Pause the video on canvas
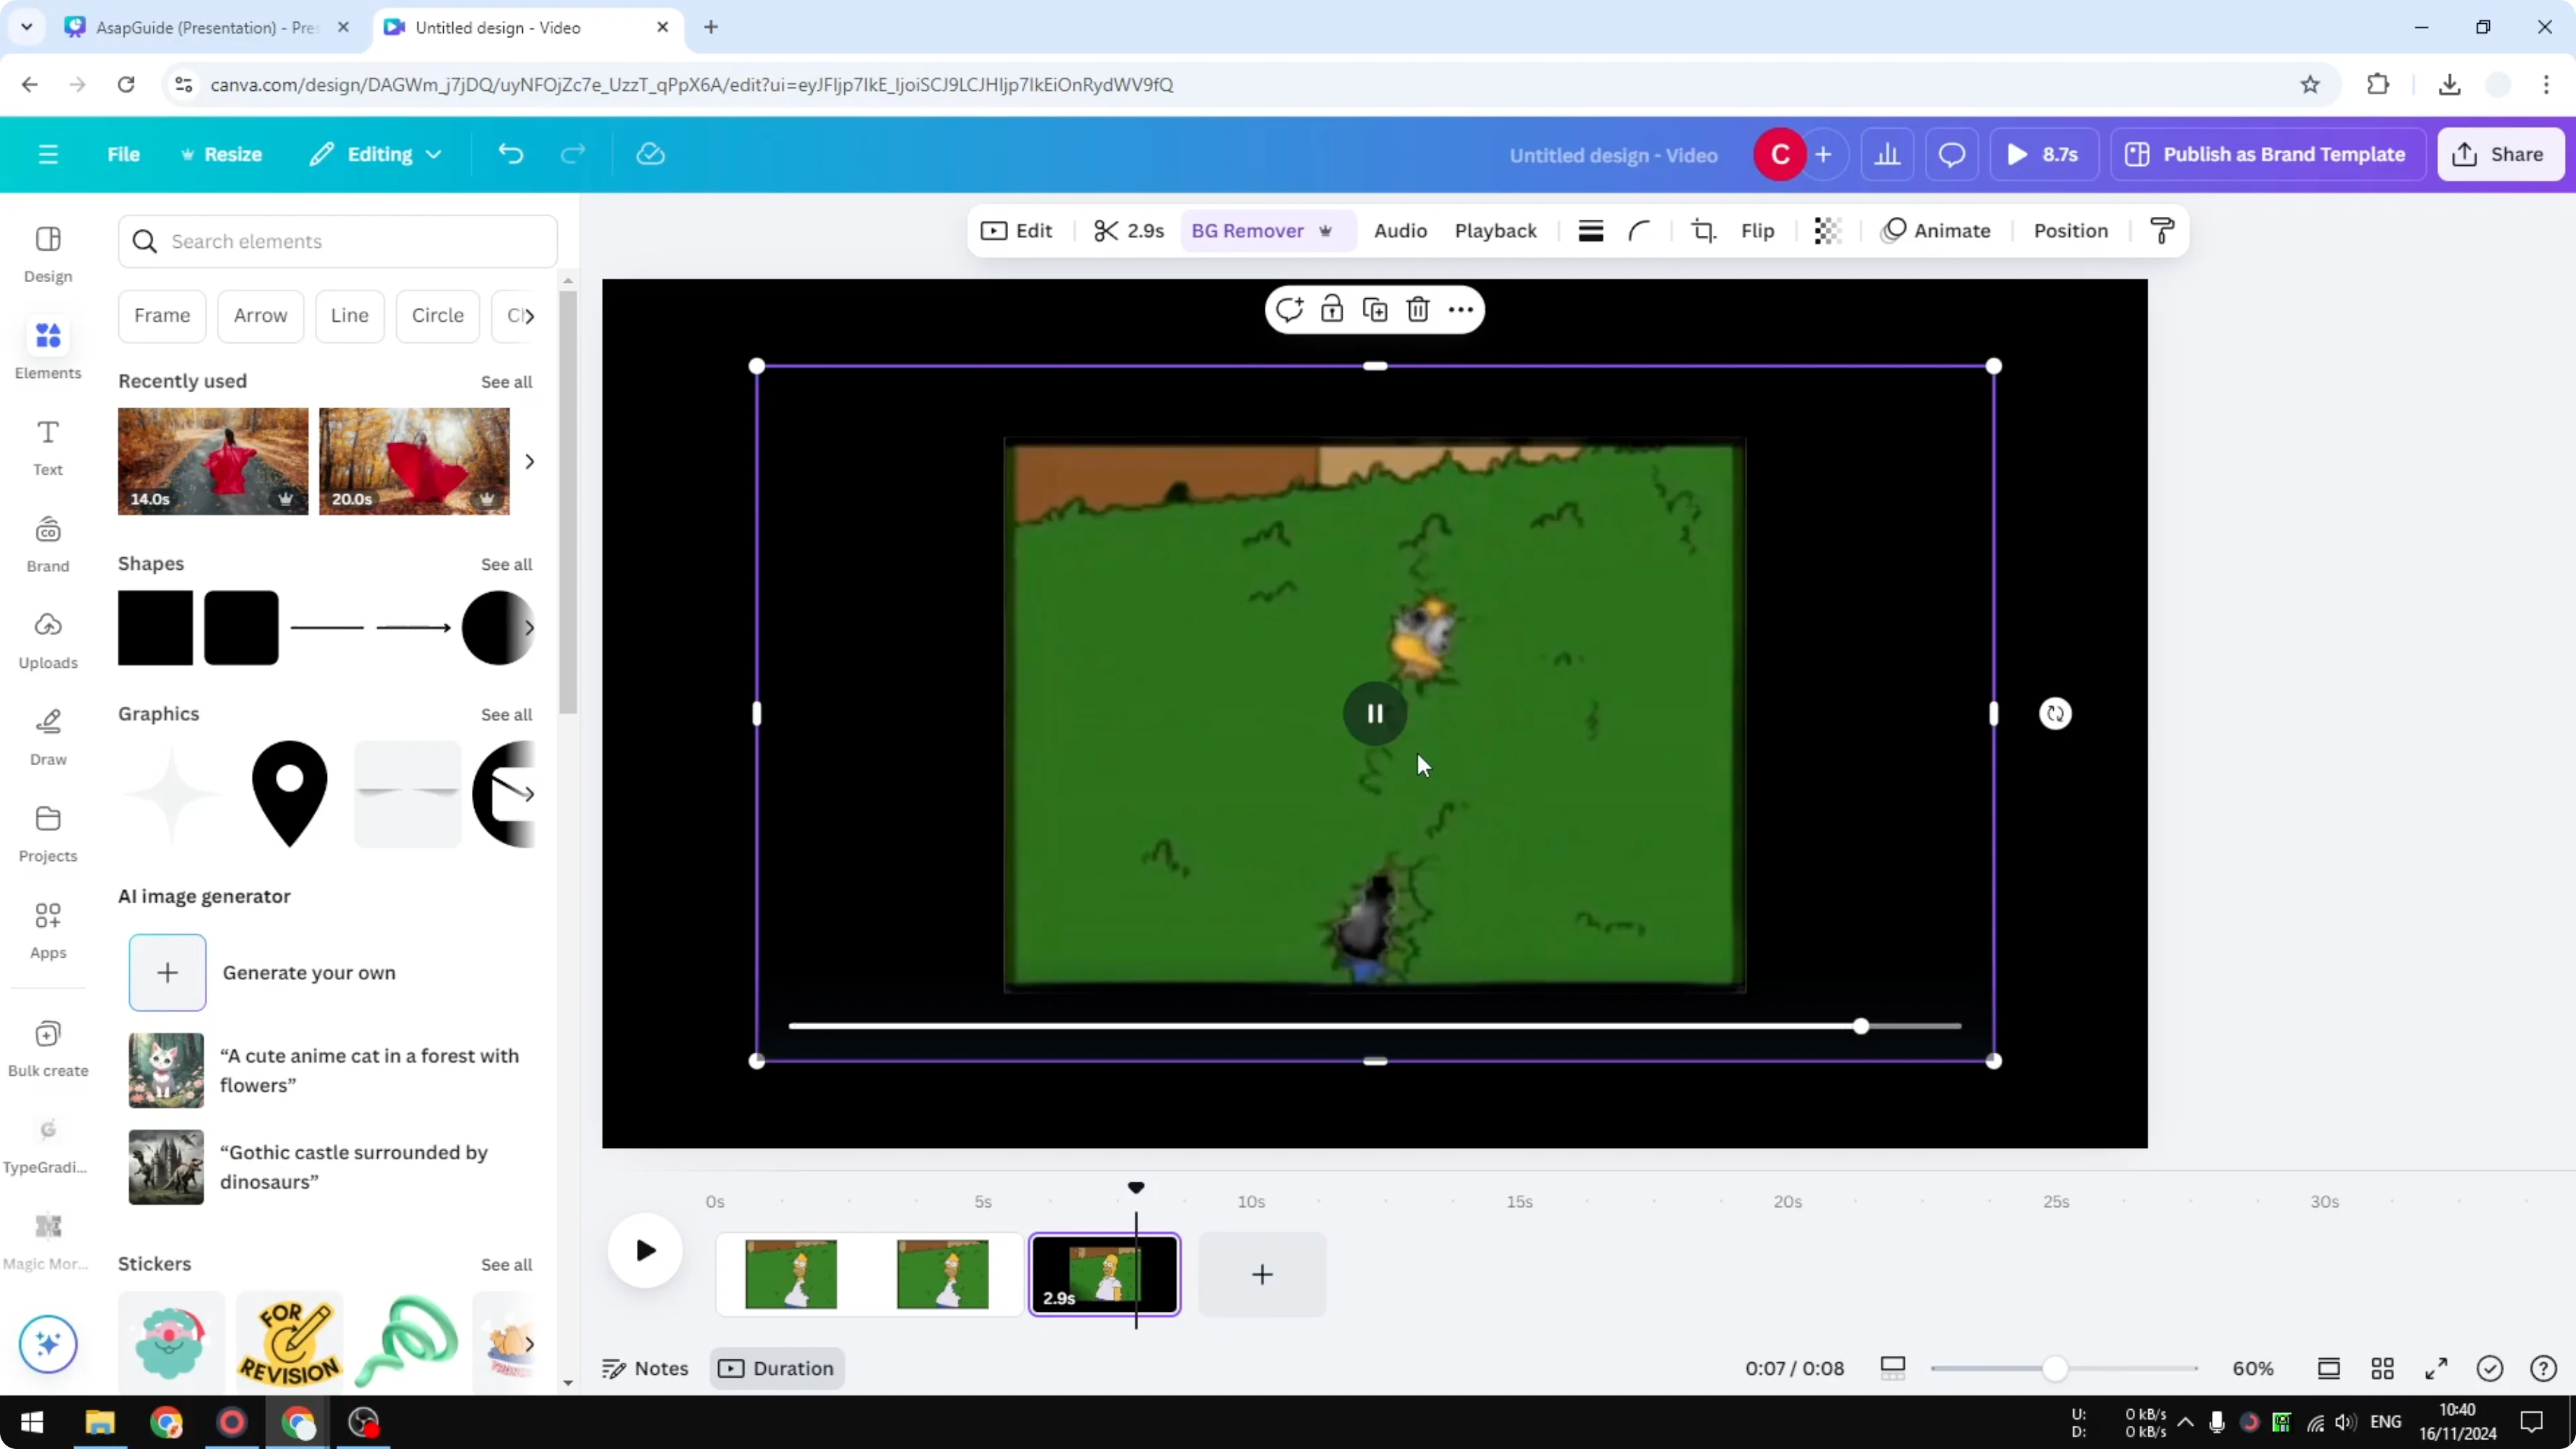Viewport: 2576px width, 1449px height. 1375,714
